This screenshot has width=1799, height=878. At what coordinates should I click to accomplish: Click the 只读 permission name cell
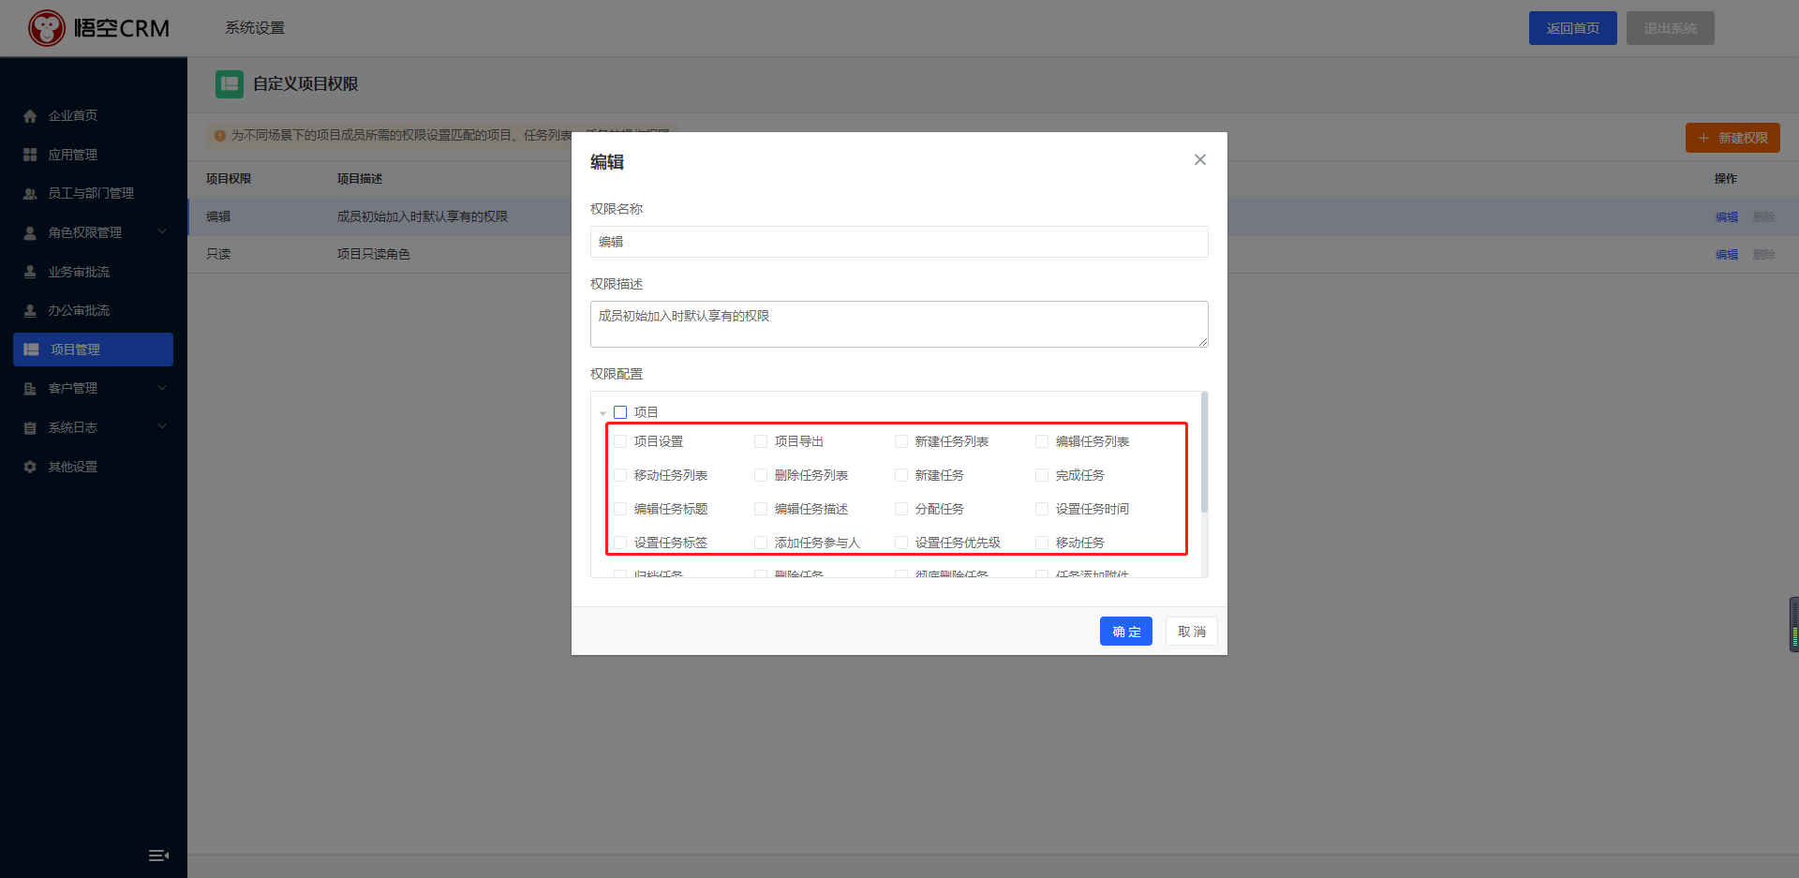pos(218,255)
